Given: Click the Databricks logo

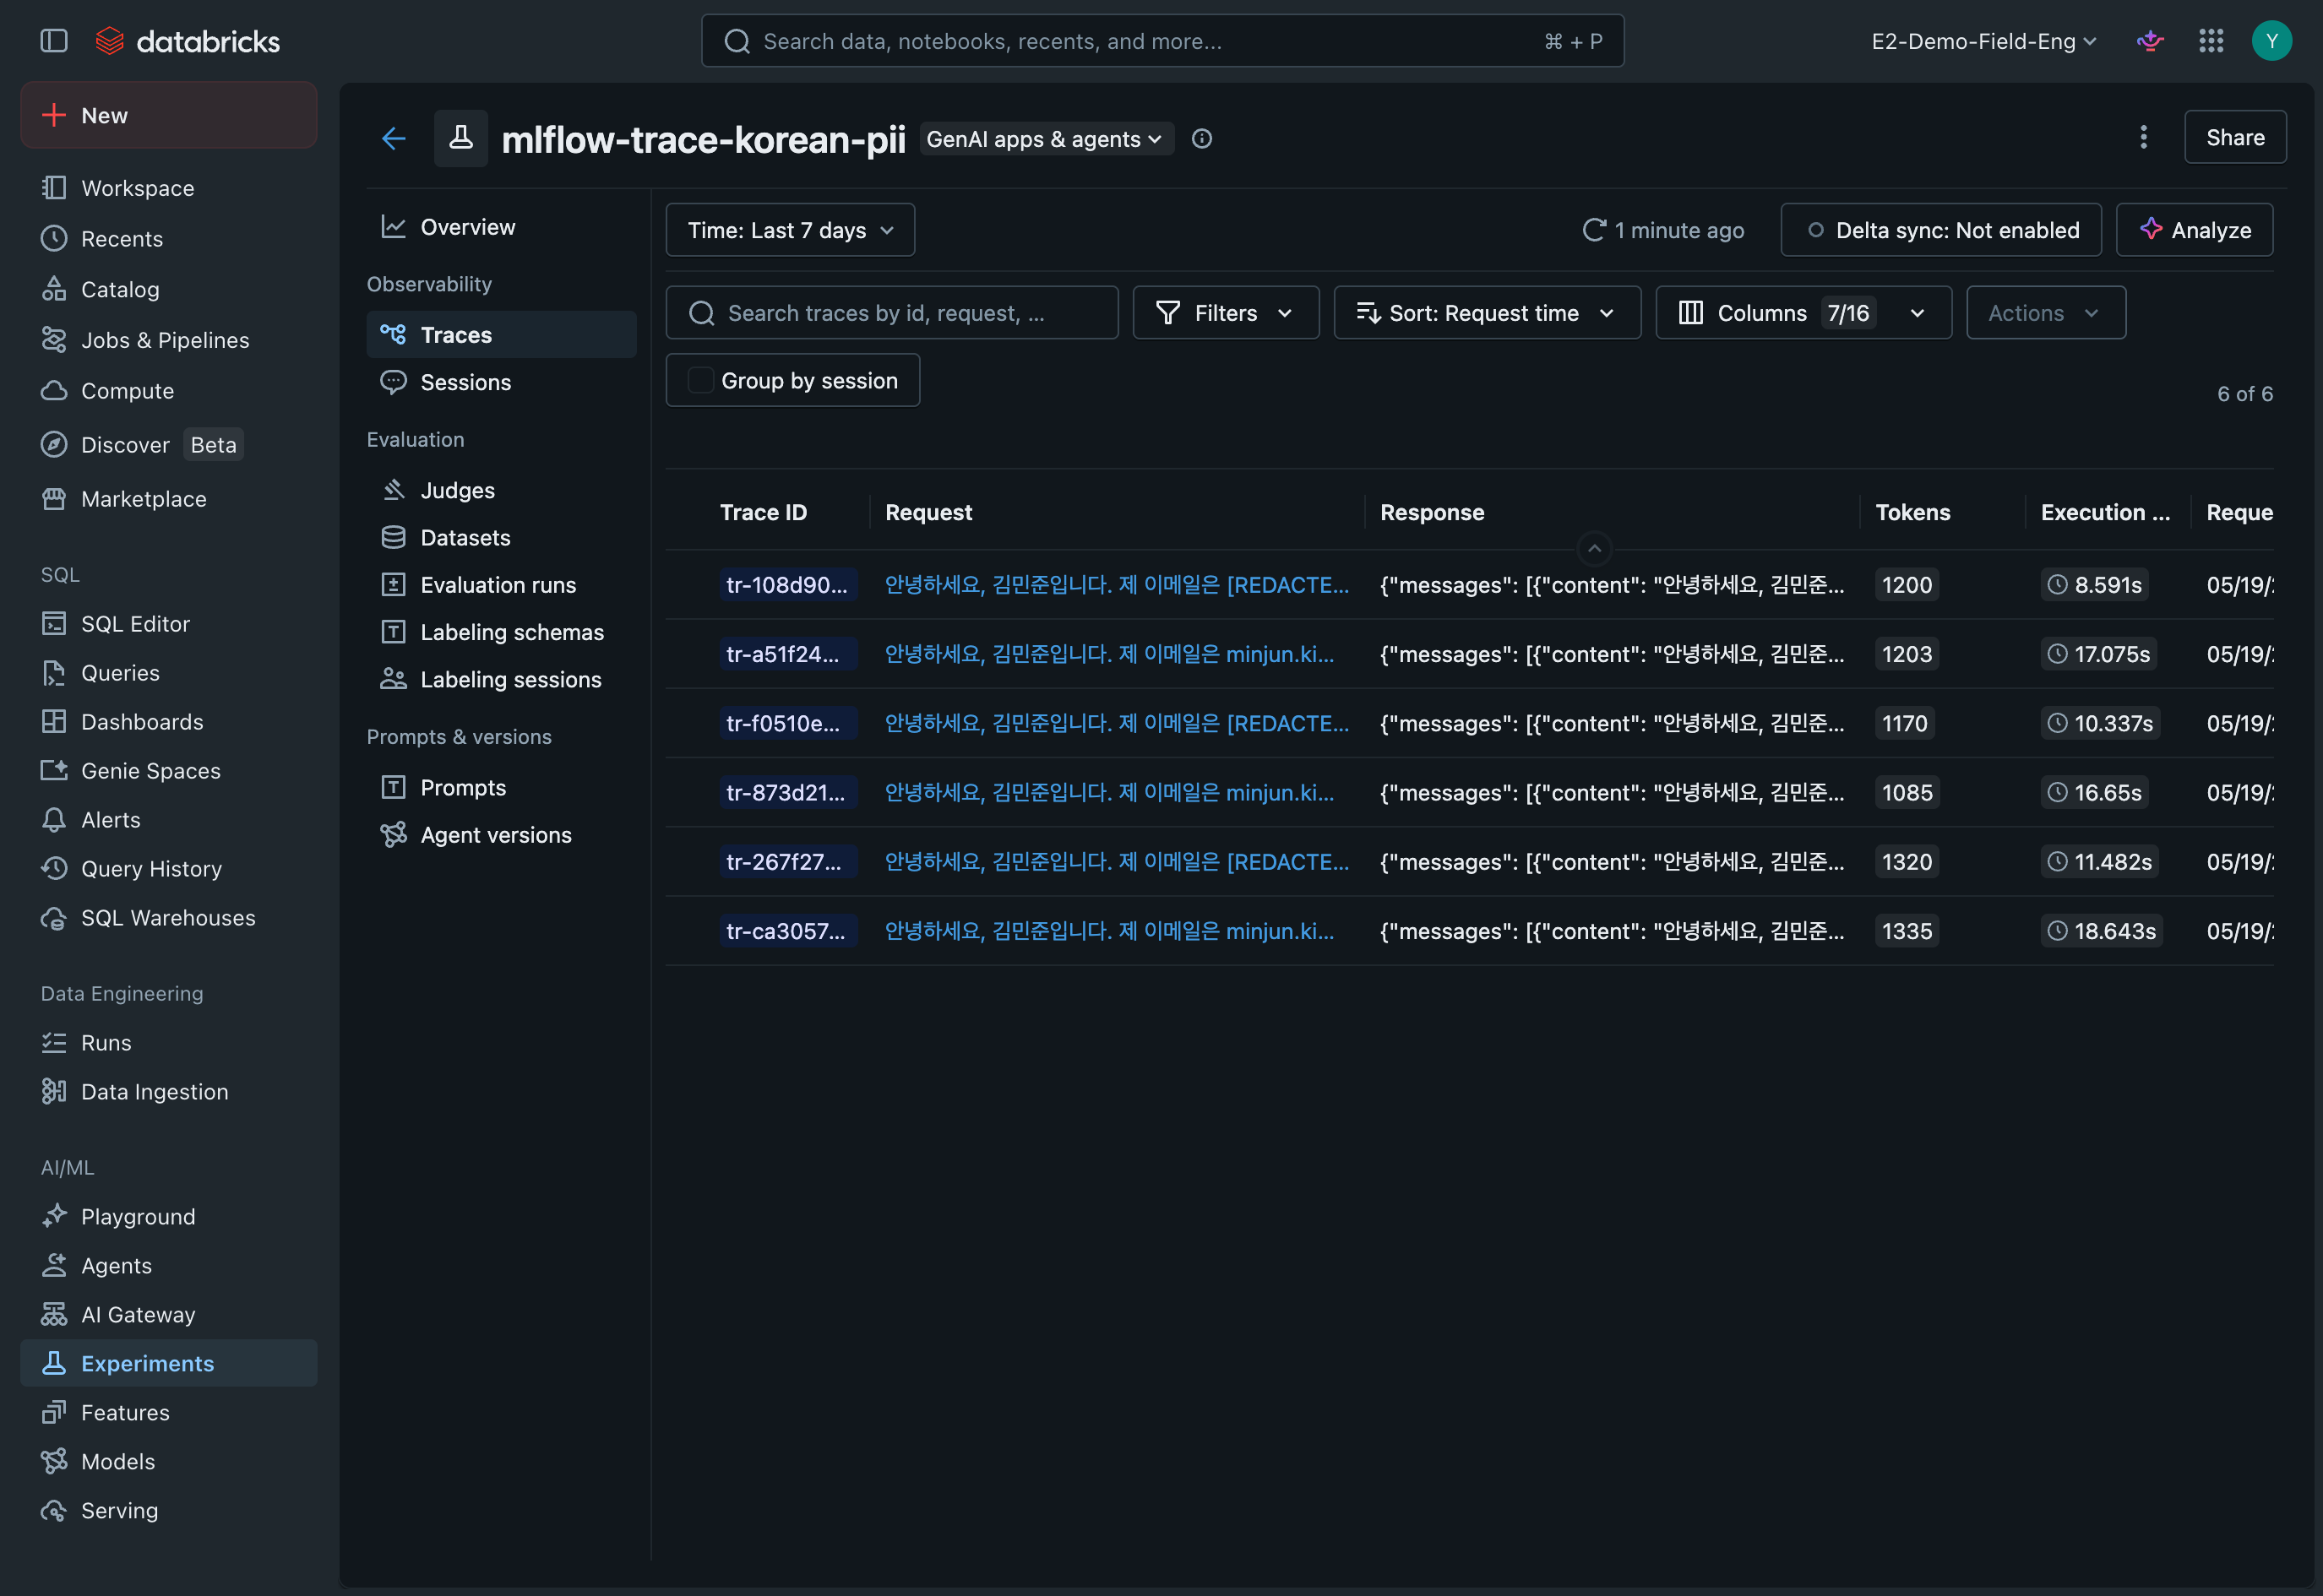Looking at the screenshot, I should [187, 41].
